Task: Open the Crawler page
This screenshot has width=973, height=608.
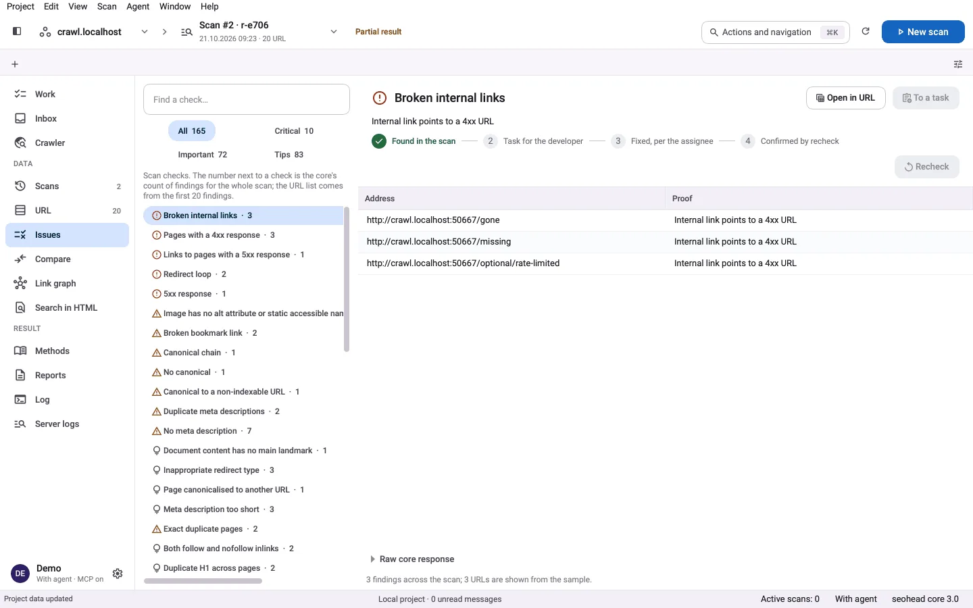Action: click(67, 143)
